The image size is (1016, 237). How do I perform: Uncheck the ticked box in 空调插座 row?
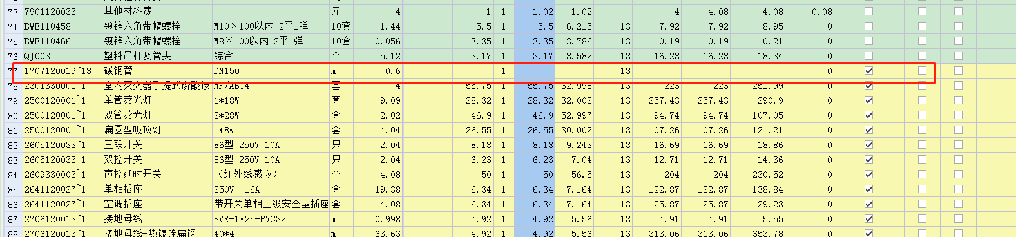pyautogui.click(x=868, y=204)
